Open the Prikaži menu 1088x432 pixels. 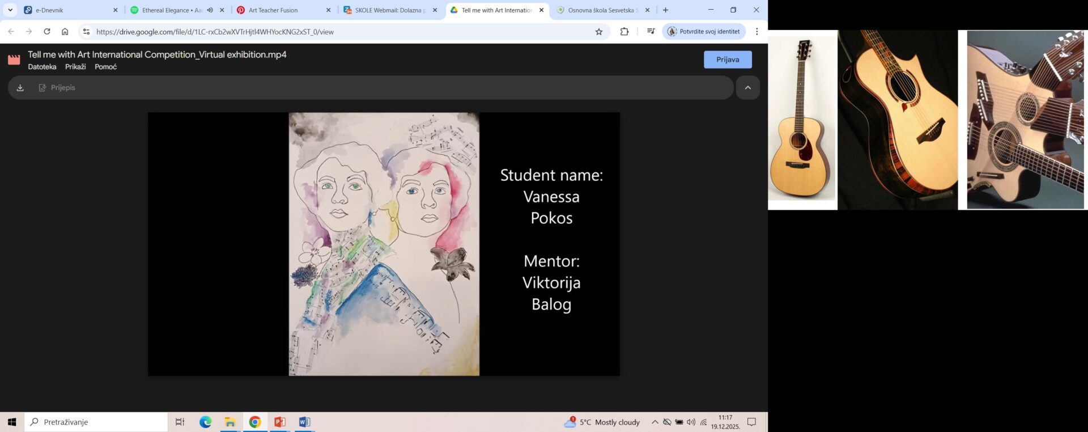75,67
